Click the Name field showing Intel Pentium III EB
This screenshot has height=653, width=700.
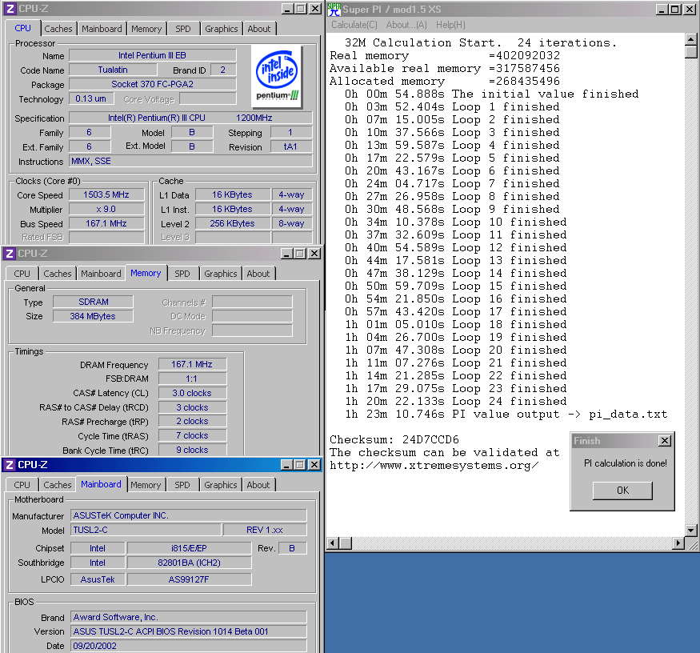pyautogui.click(x=153, y=55)
